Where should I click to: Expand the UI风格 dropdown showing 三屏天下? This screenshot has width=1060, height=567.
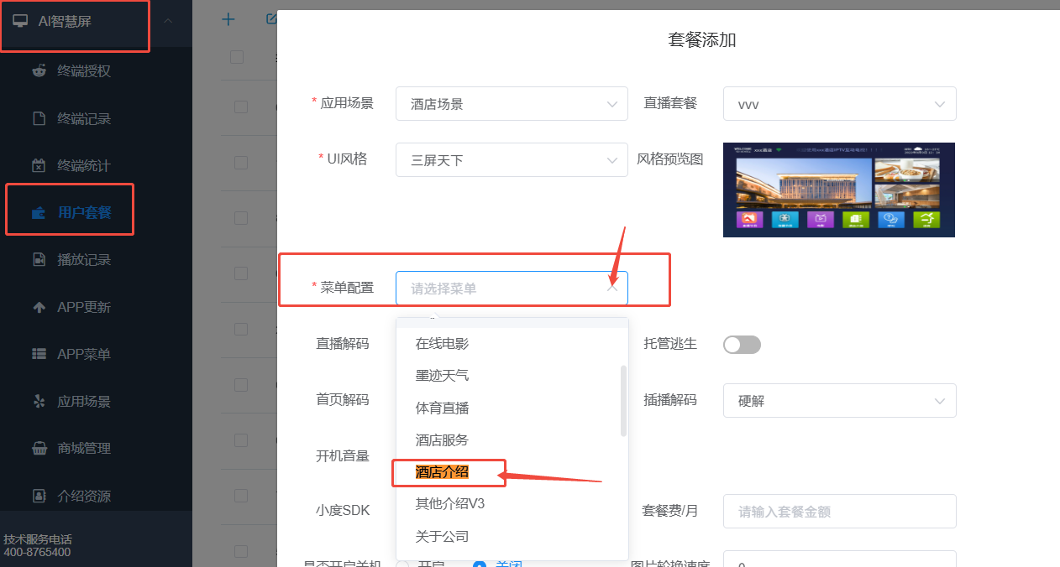click(511, 159)
